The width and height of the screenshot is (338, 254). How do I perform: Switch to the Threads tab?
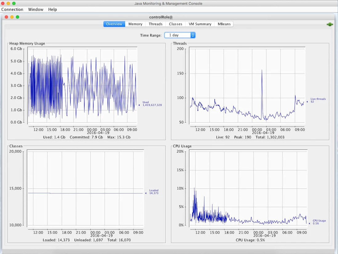click(x=156, y=24)
